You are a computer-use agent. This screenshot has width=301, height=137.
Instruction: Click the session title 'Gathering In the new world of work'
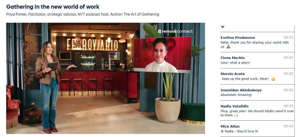tap(53, 7)
